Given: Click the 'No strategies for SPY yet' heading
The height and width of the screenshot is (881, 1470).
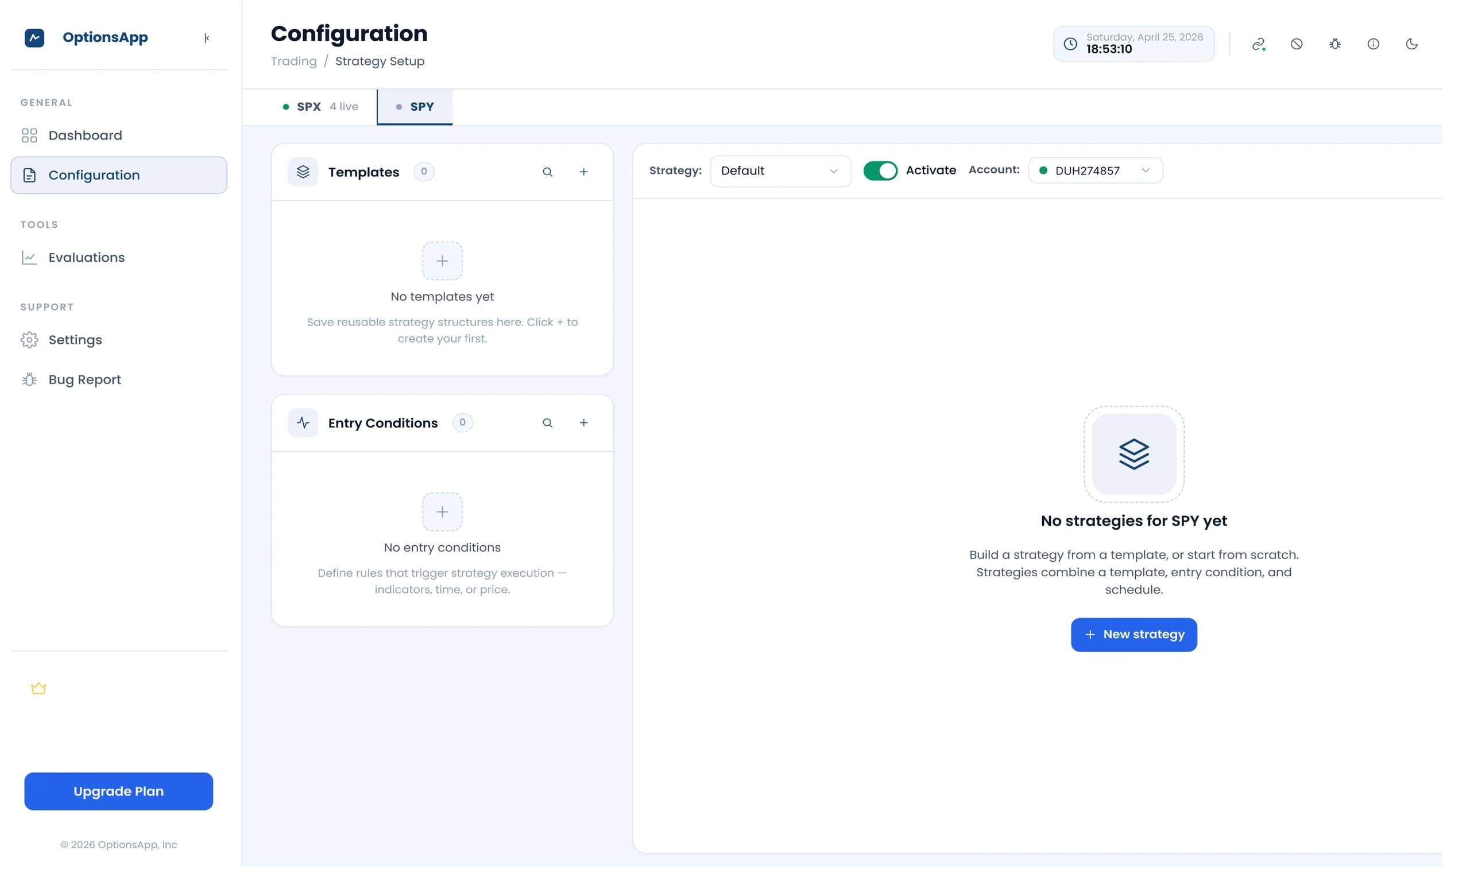Looking at the screenshot, I should (1134, 521).
